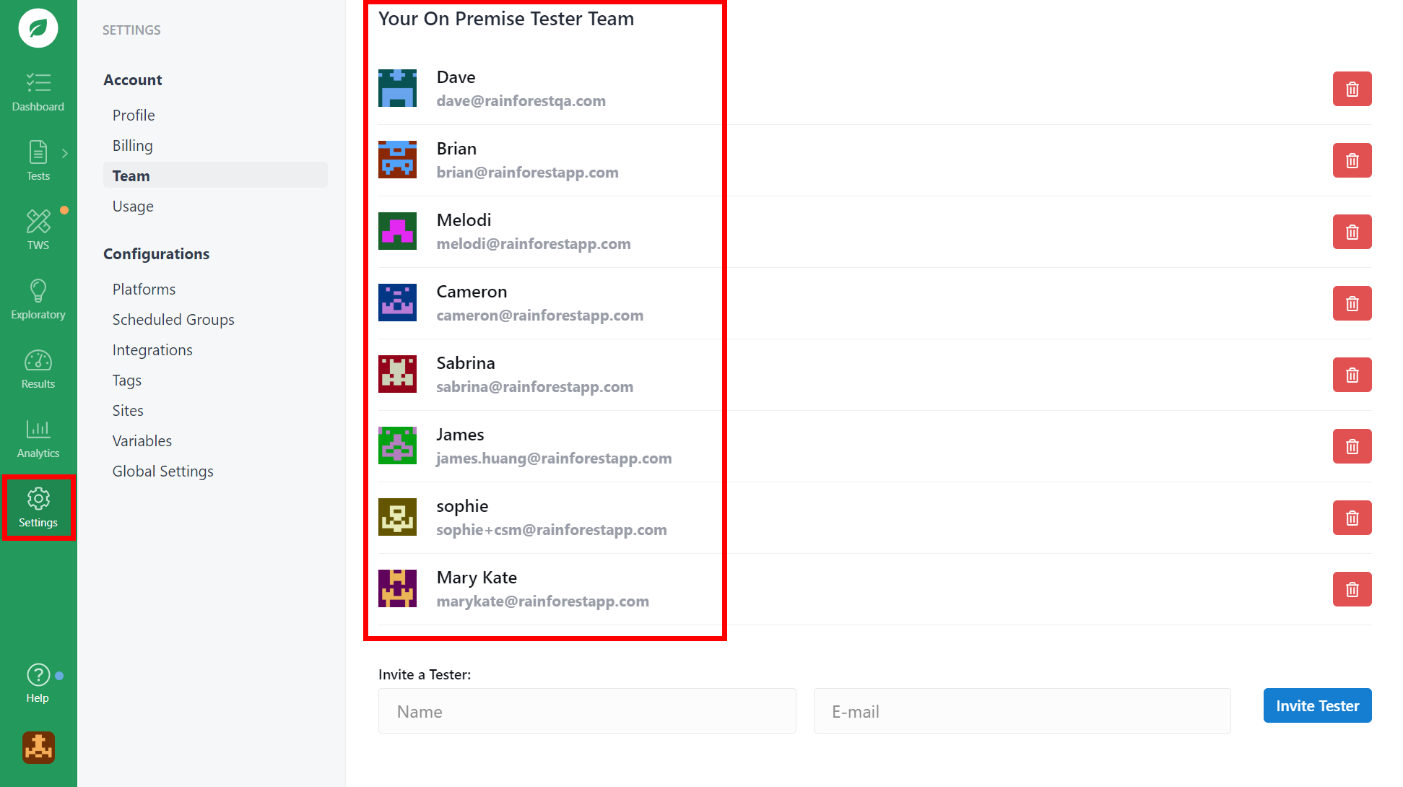Open the Tests section icon

coord(38,160)
